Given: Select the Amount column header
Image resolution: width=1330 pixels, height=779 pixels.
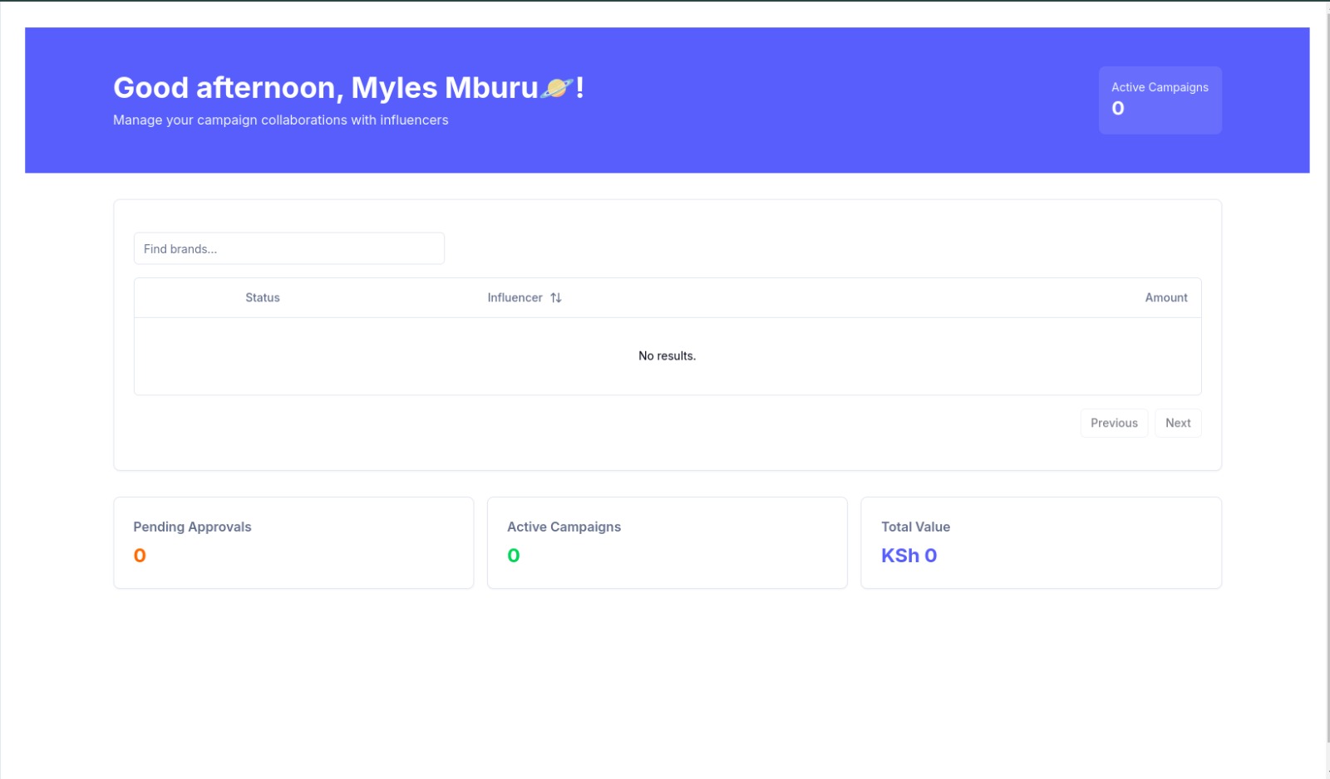Looking at the screenshot, I should 1166,297.
